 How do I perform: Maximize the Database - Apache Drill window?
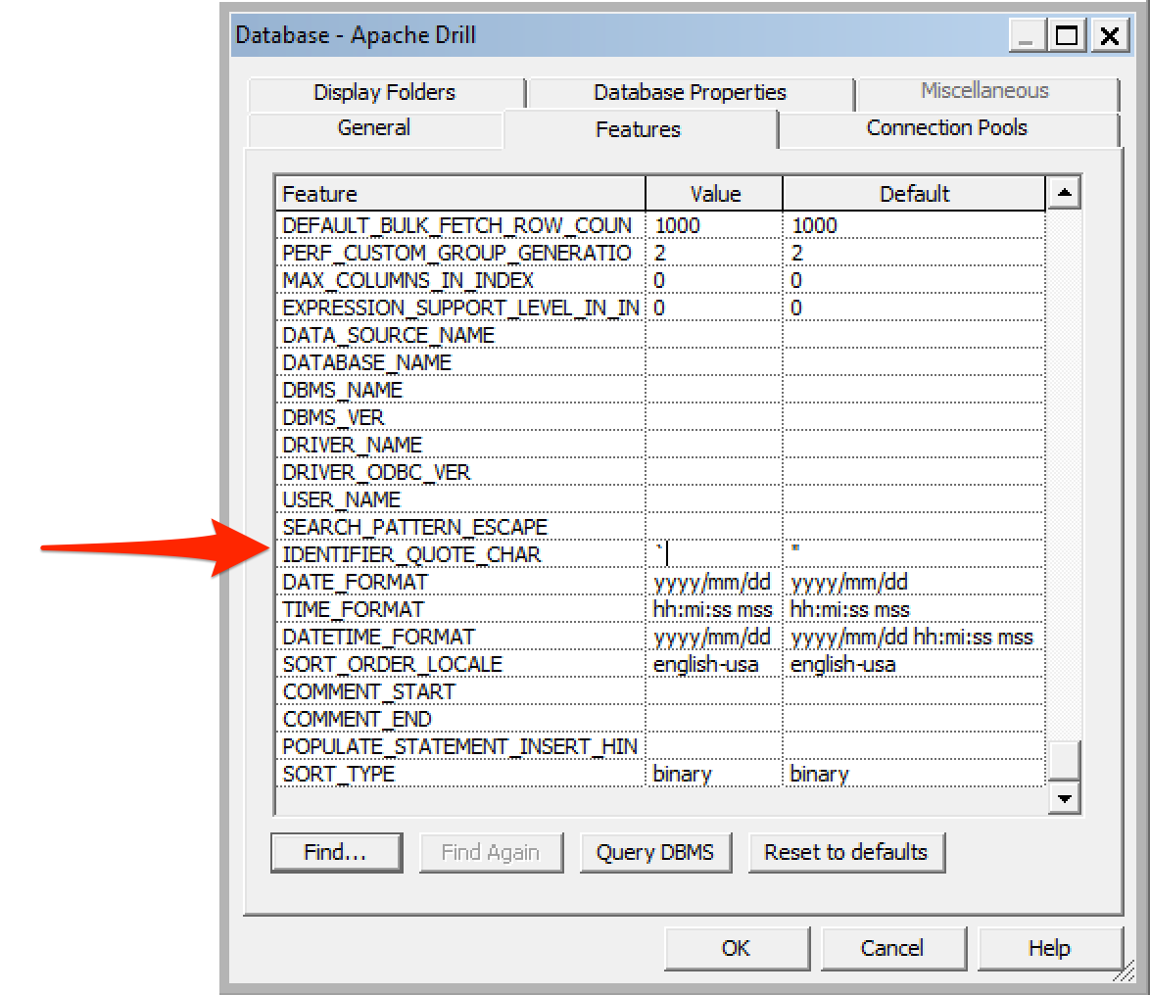[x=1067, y=35]
